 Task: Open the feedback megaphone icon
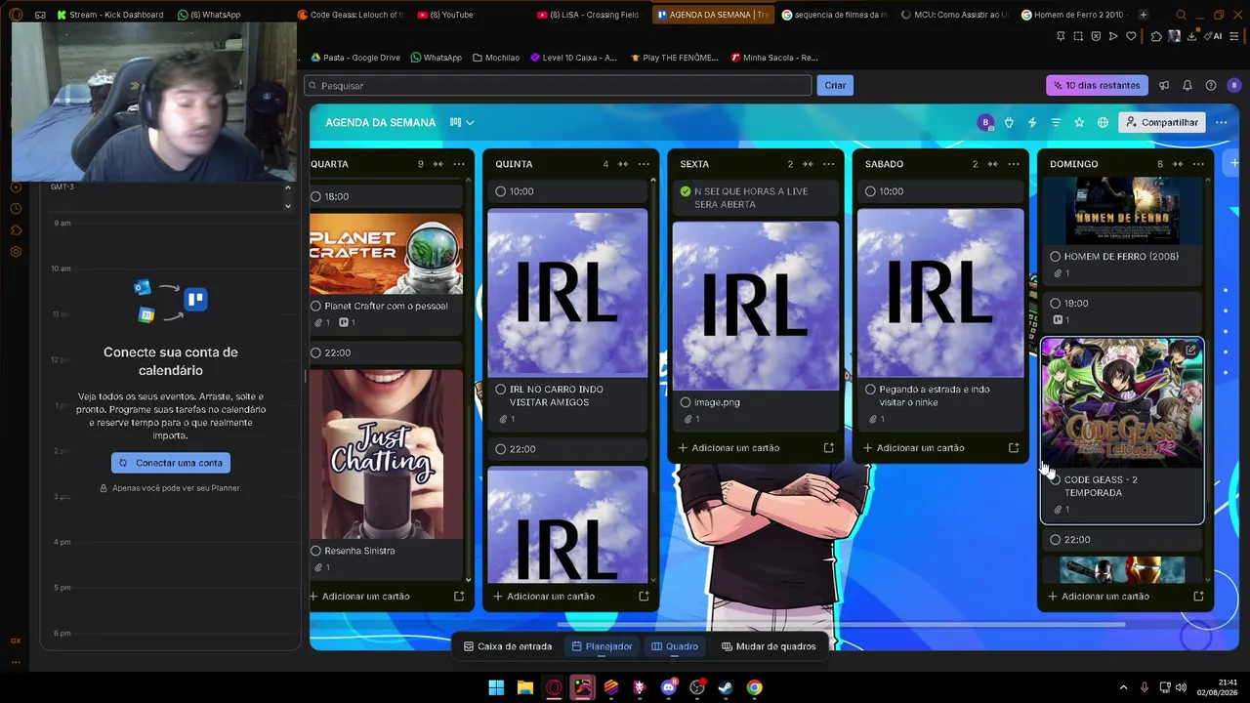coord(1164,85)
